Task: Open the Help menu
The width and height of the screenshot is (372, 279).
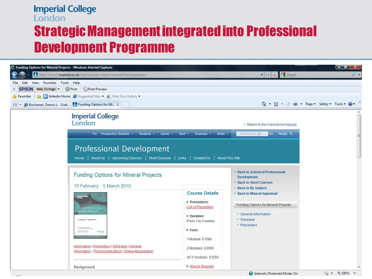Action: tap(76, 83)
